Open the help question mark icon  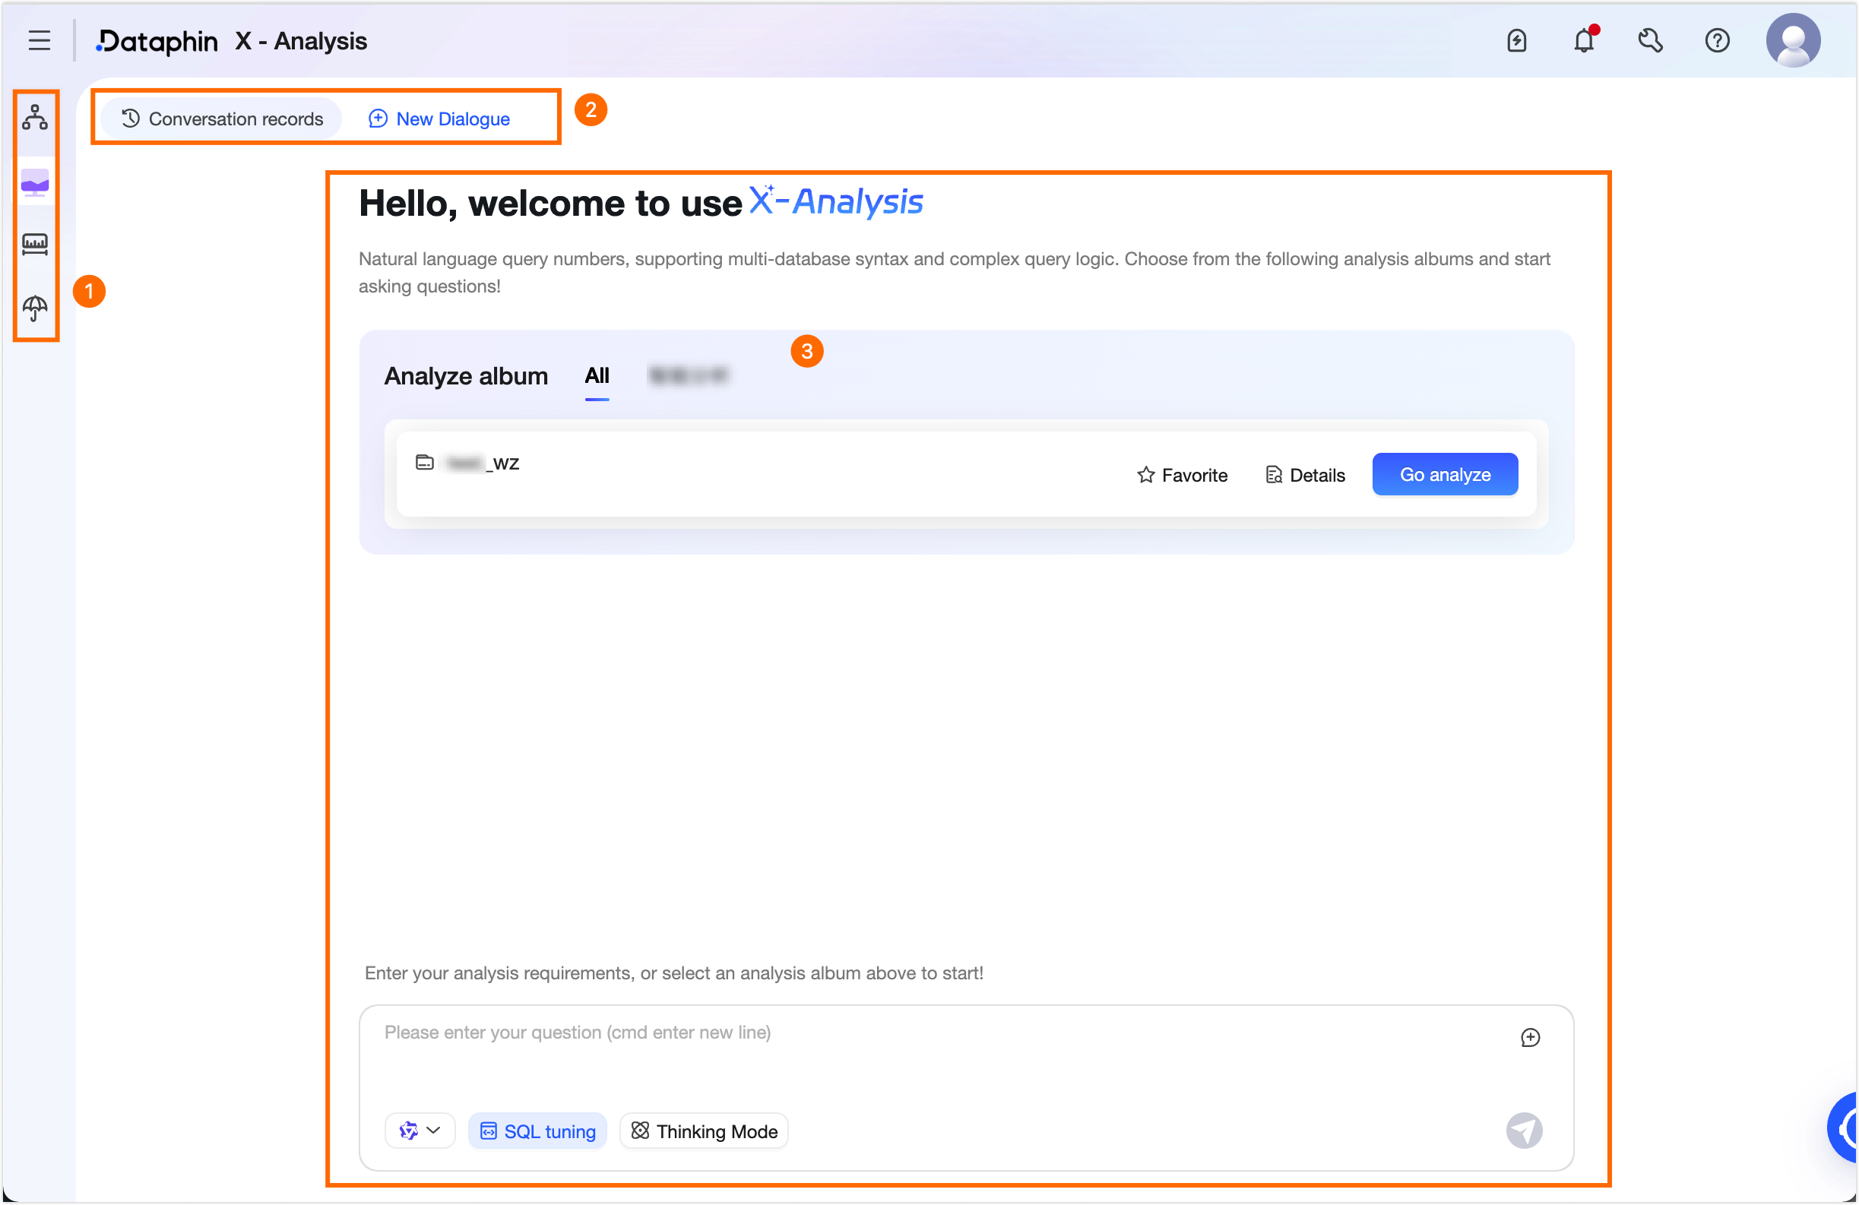click(1717, 40)
